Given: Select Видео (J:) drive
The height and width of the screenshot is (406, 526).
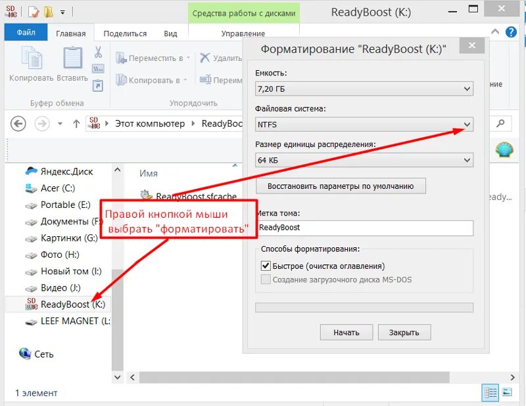Looking at the screenshot, I should click(59, 288).
